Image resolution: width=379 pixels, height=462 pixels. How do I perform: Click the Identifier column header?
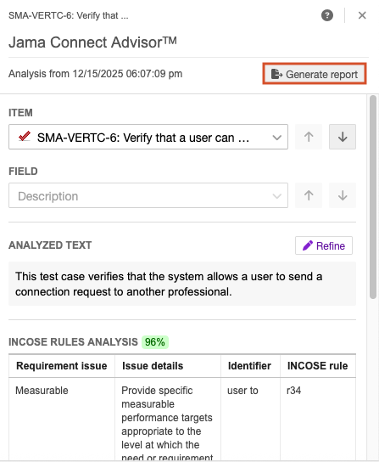pyautogui.click(x=250, y=366)
